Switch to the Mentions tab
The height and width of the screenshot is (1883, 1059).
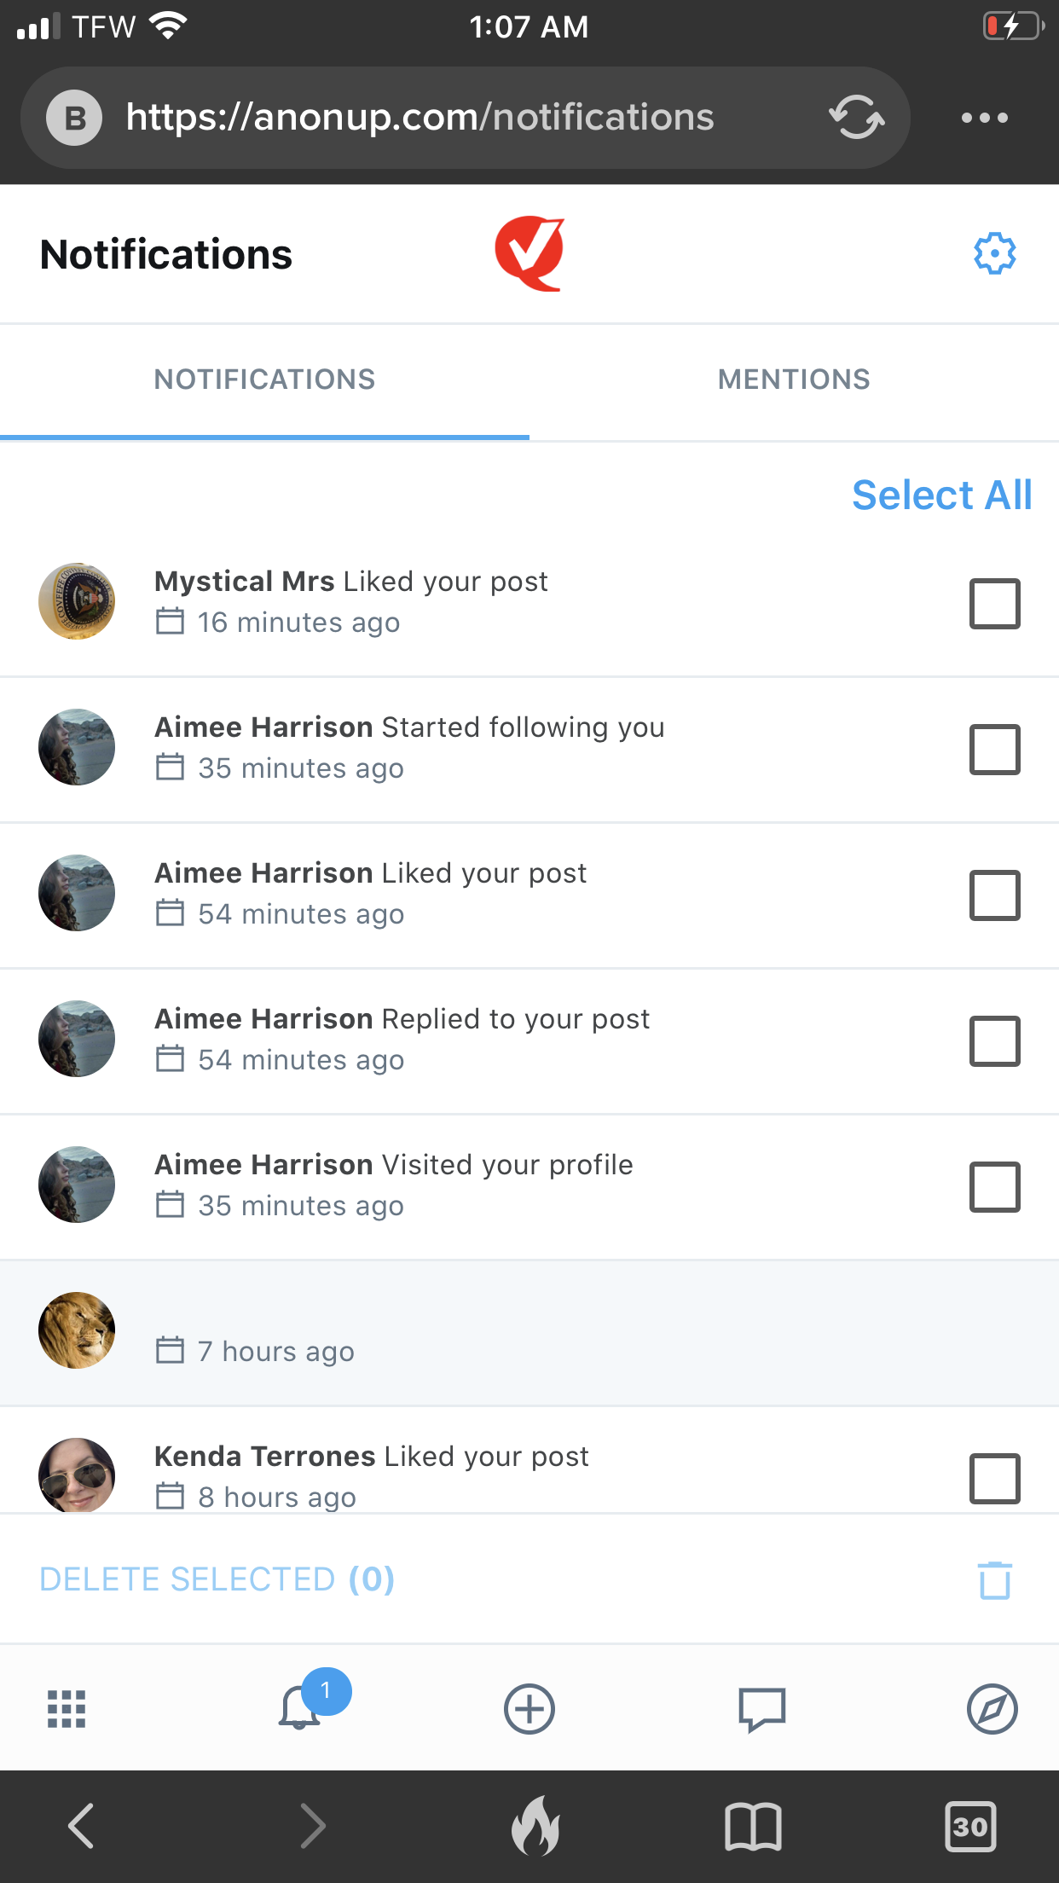pos(794,379)
